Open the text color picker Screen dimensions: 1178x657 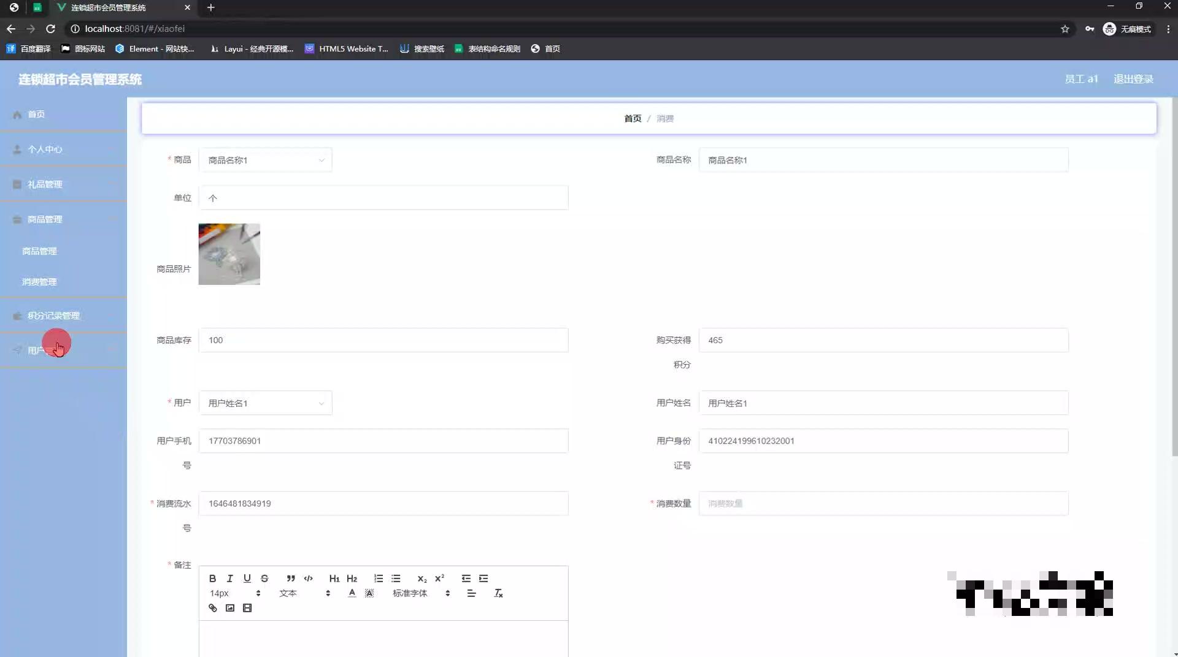click(x=352, y=593)
